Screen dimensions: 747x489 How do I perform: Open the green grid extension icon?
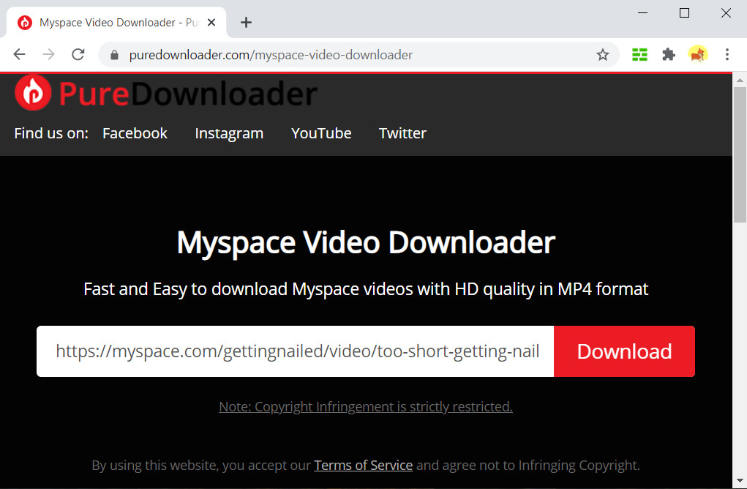[639, 55]
